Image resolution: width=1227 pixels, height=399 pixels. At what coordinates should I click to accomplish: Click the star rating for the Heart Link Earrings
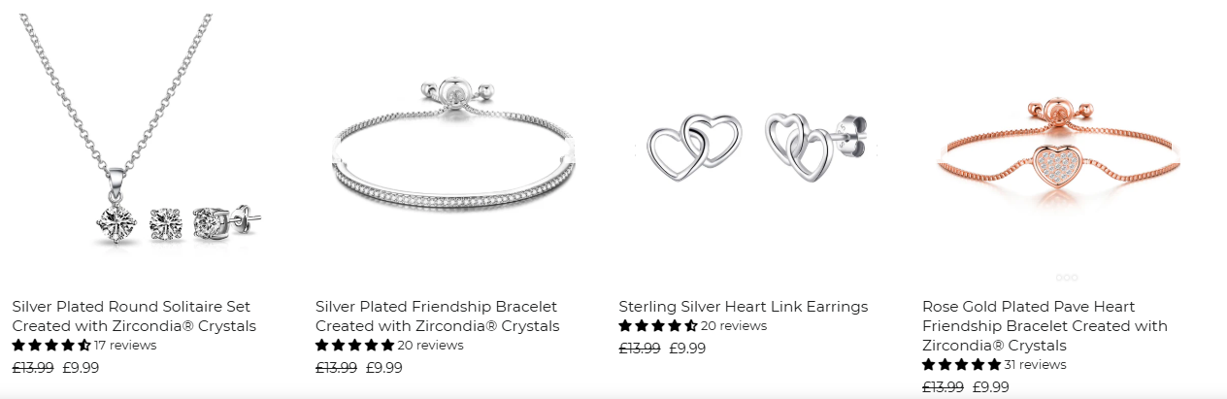658,326
